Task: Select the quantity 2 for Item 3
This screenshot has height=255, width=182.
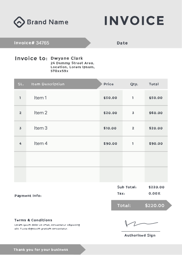Action: click(x=133, y=128)
